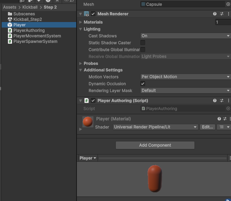
Task: Click the shader Edit... button
Action: 208,127
